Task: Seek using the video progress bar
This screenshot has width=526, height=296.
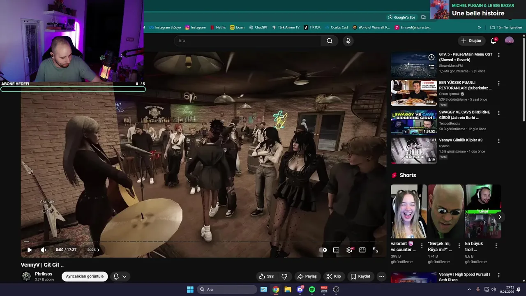Action: [203, 241]
